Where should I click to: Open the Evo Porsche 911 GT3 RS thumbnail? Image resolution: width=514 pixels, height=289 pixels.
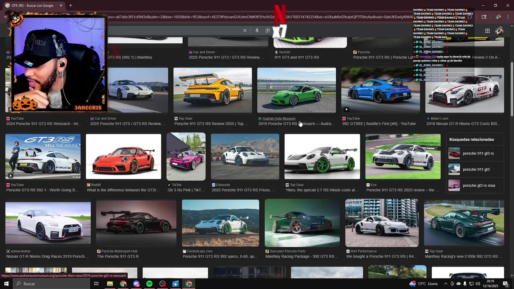(403, 157)
